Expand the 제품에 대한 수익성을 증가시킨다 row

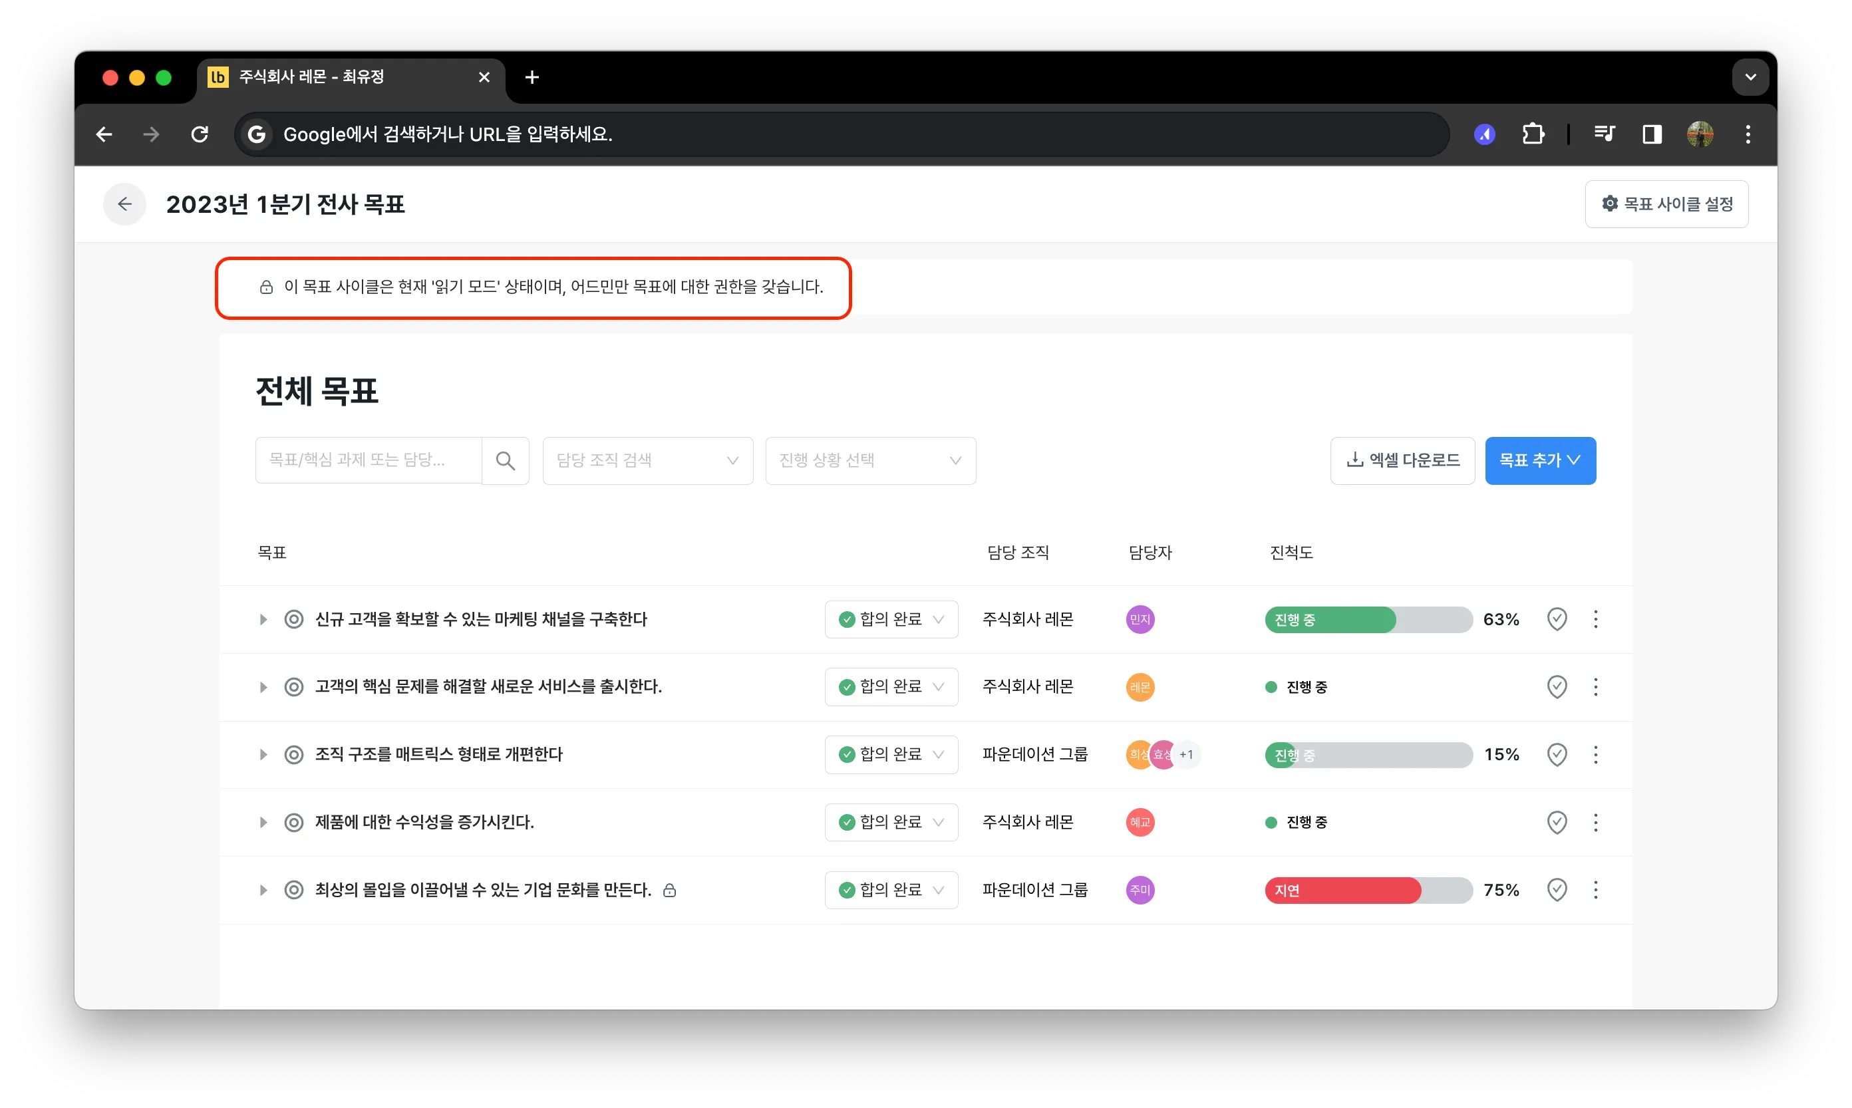[263, 822]
